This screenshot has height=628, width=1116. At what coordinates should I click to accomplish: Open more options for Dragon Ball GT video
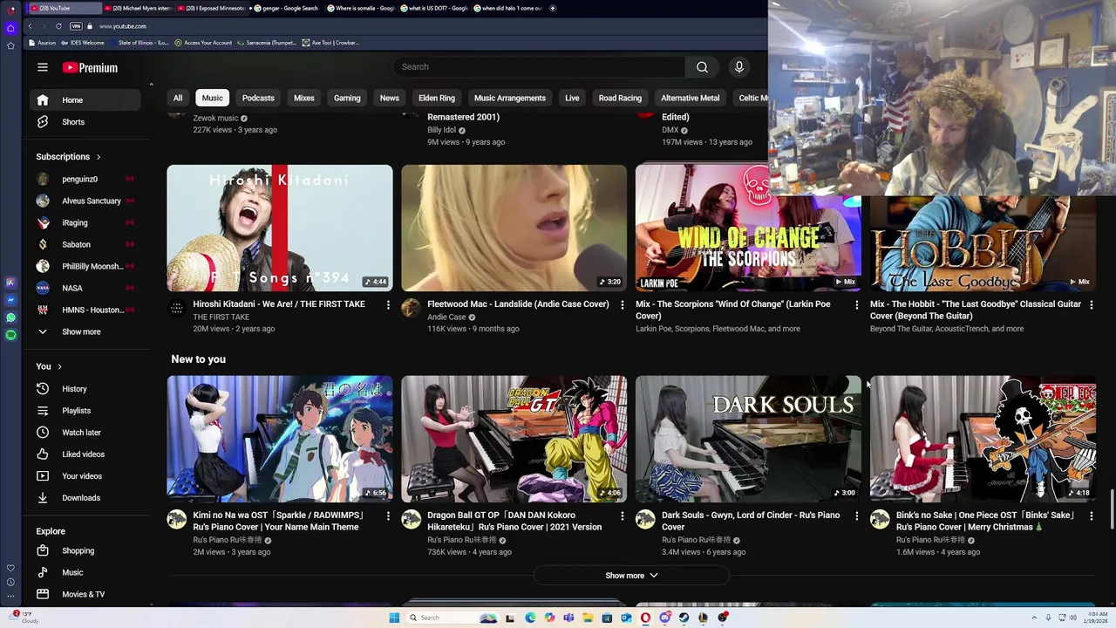622,515
